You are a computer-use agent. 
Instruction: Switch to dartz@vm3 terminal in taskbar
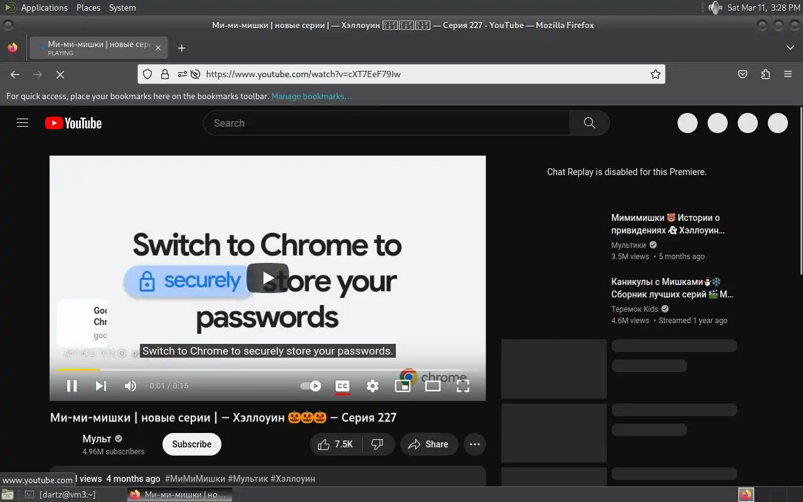pyautogui.click(x=61, y=494)
